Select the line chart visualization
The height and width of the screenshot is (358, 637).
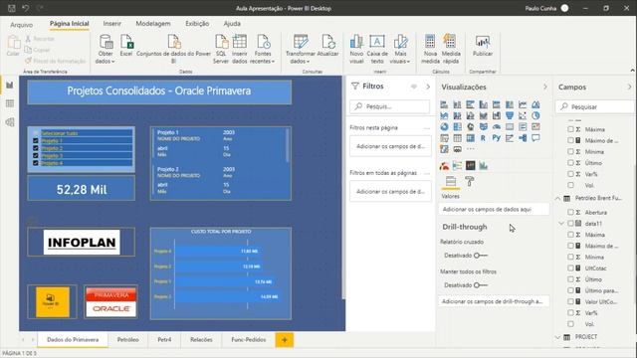coord(523,104)
